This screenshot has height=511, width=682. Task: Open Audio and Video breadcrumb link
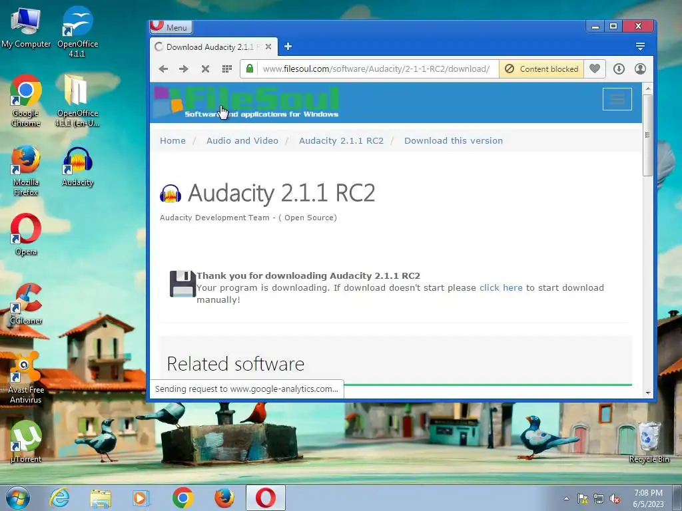(242, 141)
